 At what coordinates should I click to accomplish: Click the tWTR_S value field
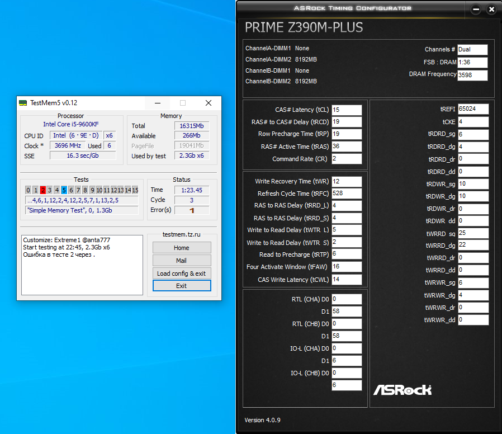point(347,243)
